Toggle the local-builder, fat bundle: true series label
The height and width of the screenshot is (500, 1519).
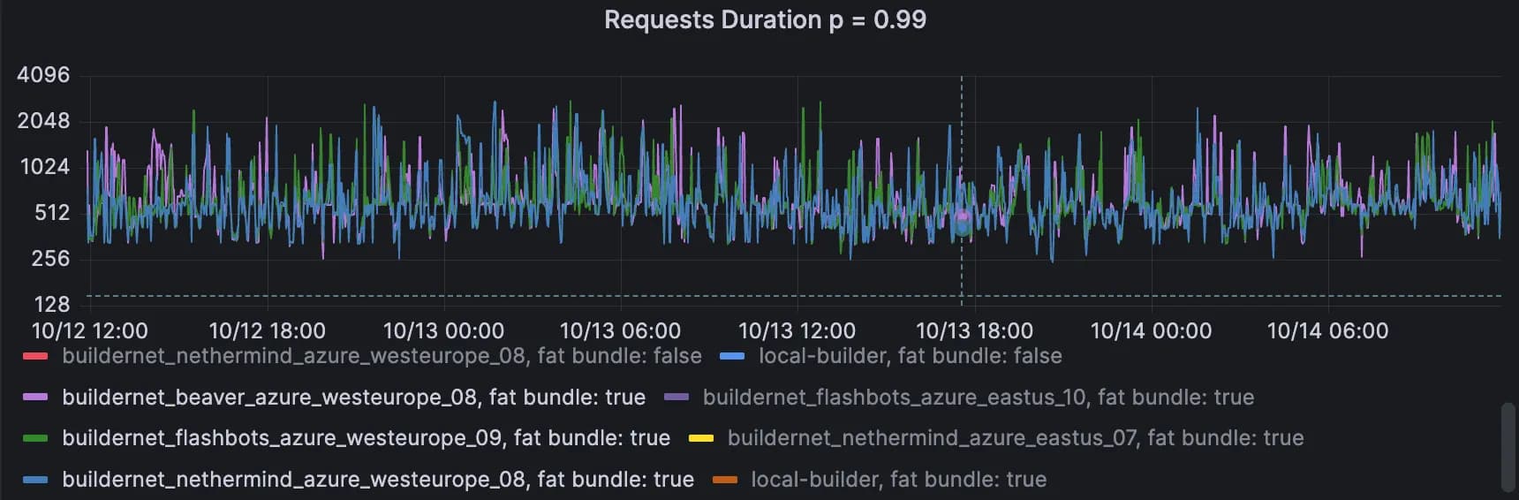coord(898,480)
